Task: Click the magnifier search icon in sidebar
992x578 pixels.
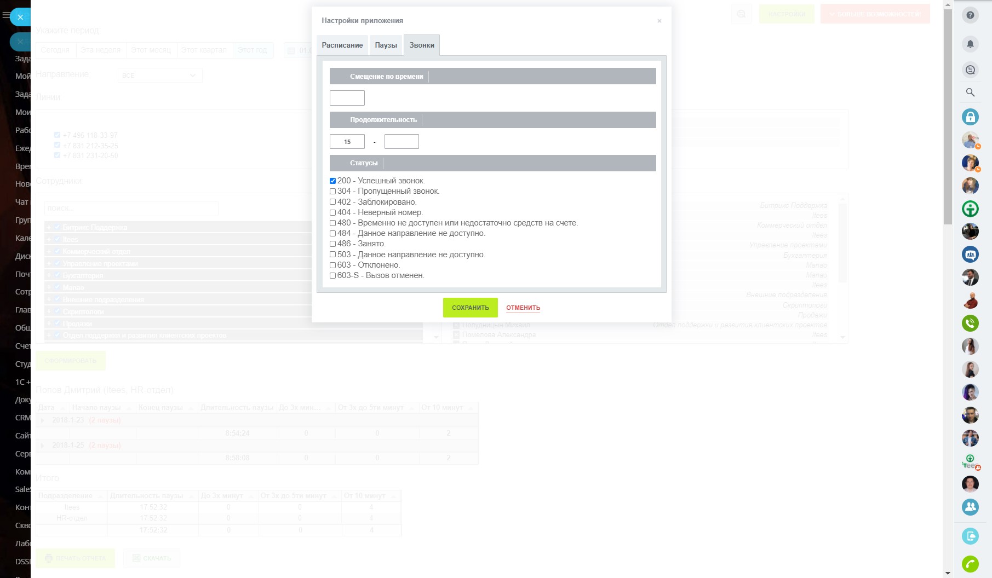Action: tap(970, 93)
